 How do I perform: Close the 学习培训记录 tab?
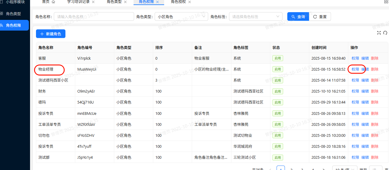click(93, 2)
